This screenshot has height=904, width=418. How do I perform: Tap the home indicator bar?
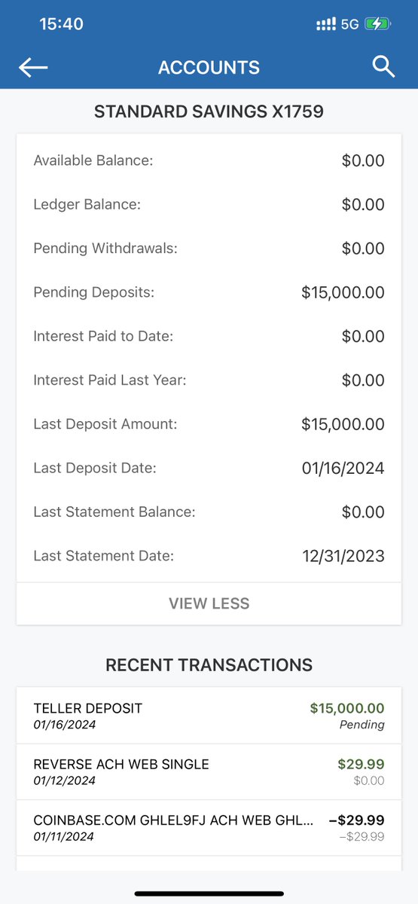pyautogui.click(x=209, y=893)
